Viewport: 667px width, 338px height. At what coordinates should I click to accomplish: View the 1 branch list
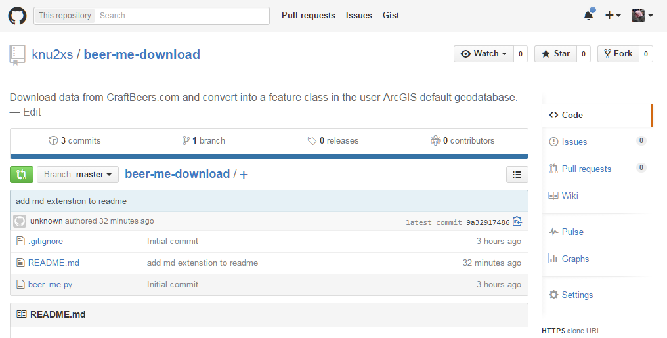(204, 140)
